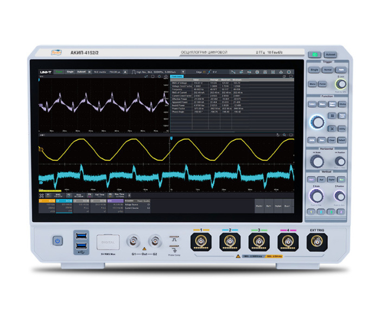
Task: Turn the Trigger Level knob
Action: 341,84
